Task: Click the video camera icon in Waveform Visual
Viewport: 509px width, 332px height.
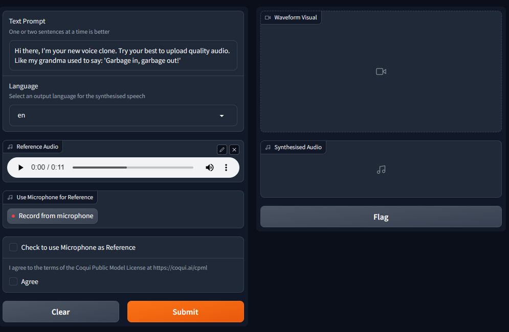Action: click(381, 72)
